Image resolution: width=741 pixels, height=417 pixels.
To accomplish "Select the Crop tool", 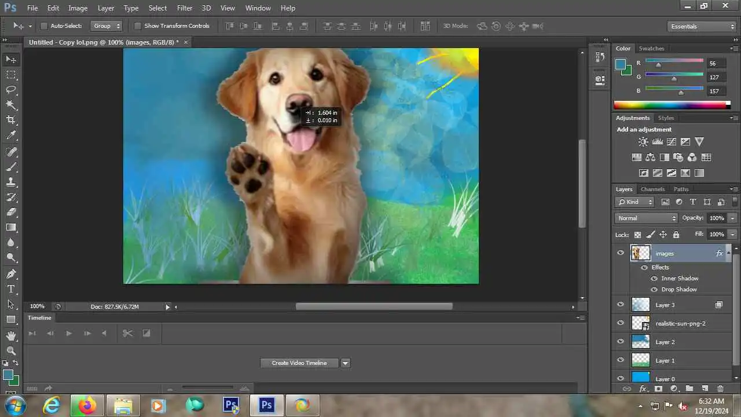I will 11,120.
